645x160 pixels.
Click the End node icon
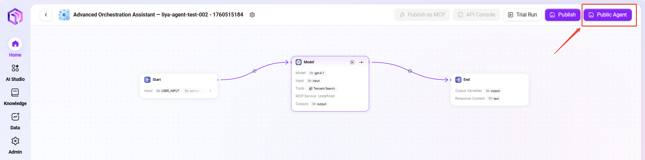pyautogui.click(x=458, y=80)
